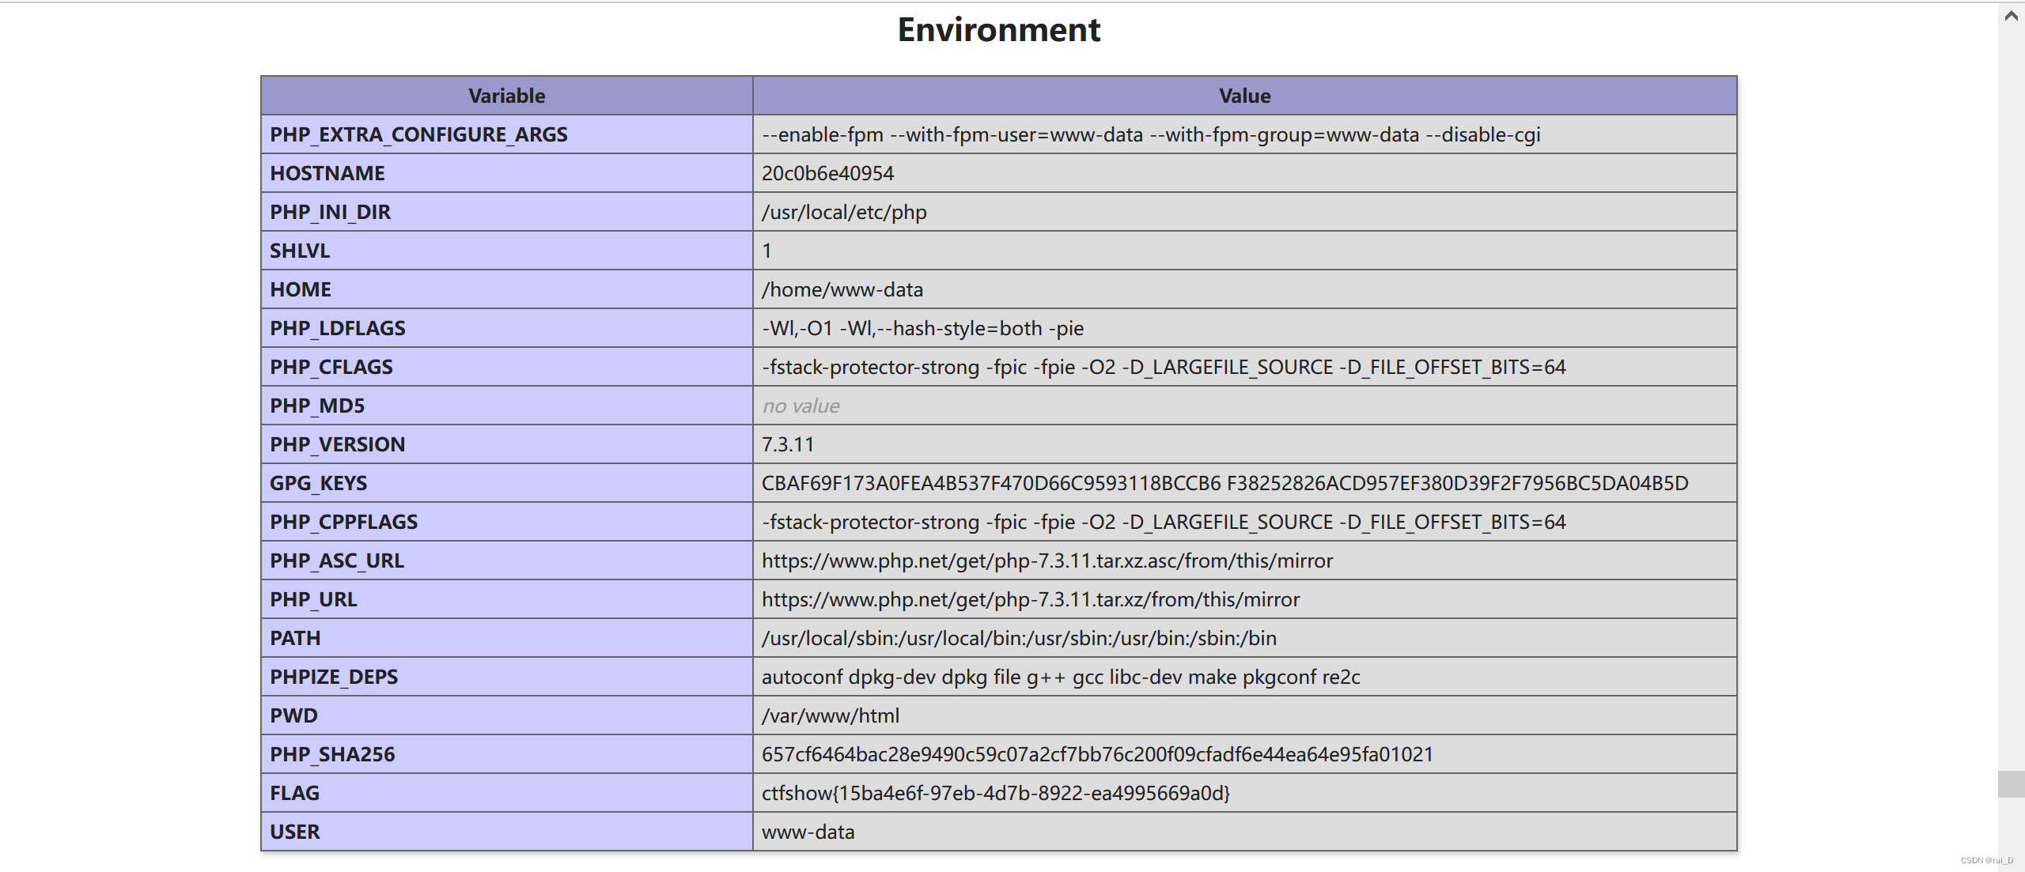The height and width of the screenshot is (872, 2025).
Task: Select the PHP_LDFLAGS variable cell
Action: pyautogui.click(x=506, y=328)
